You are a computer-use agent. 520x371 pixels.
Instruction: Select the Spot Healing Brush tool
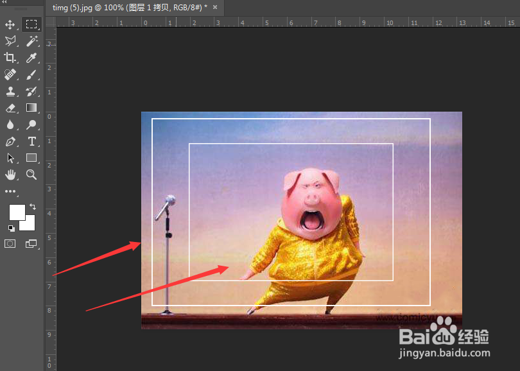click(x=10, y=74)
